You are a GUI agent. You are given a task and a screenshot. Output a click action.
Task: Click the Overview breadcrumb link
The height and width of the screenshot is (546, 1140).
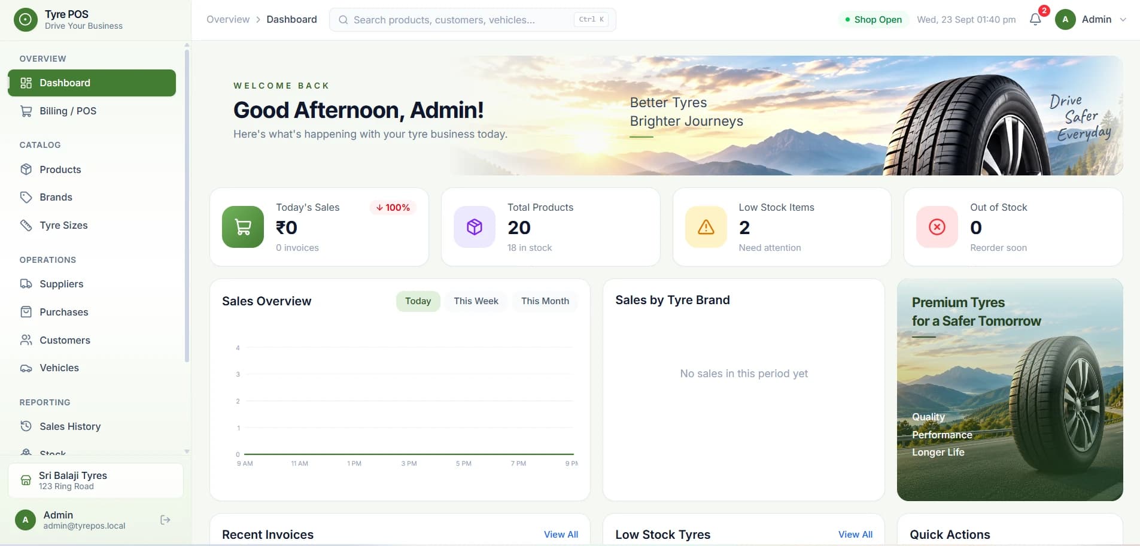click(x=228, y=19)
